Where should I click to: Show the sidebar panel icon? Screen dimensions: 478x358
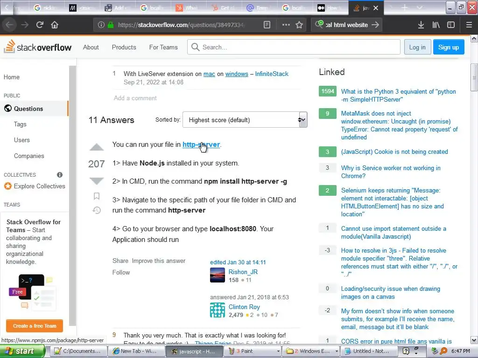click(451, 25)
